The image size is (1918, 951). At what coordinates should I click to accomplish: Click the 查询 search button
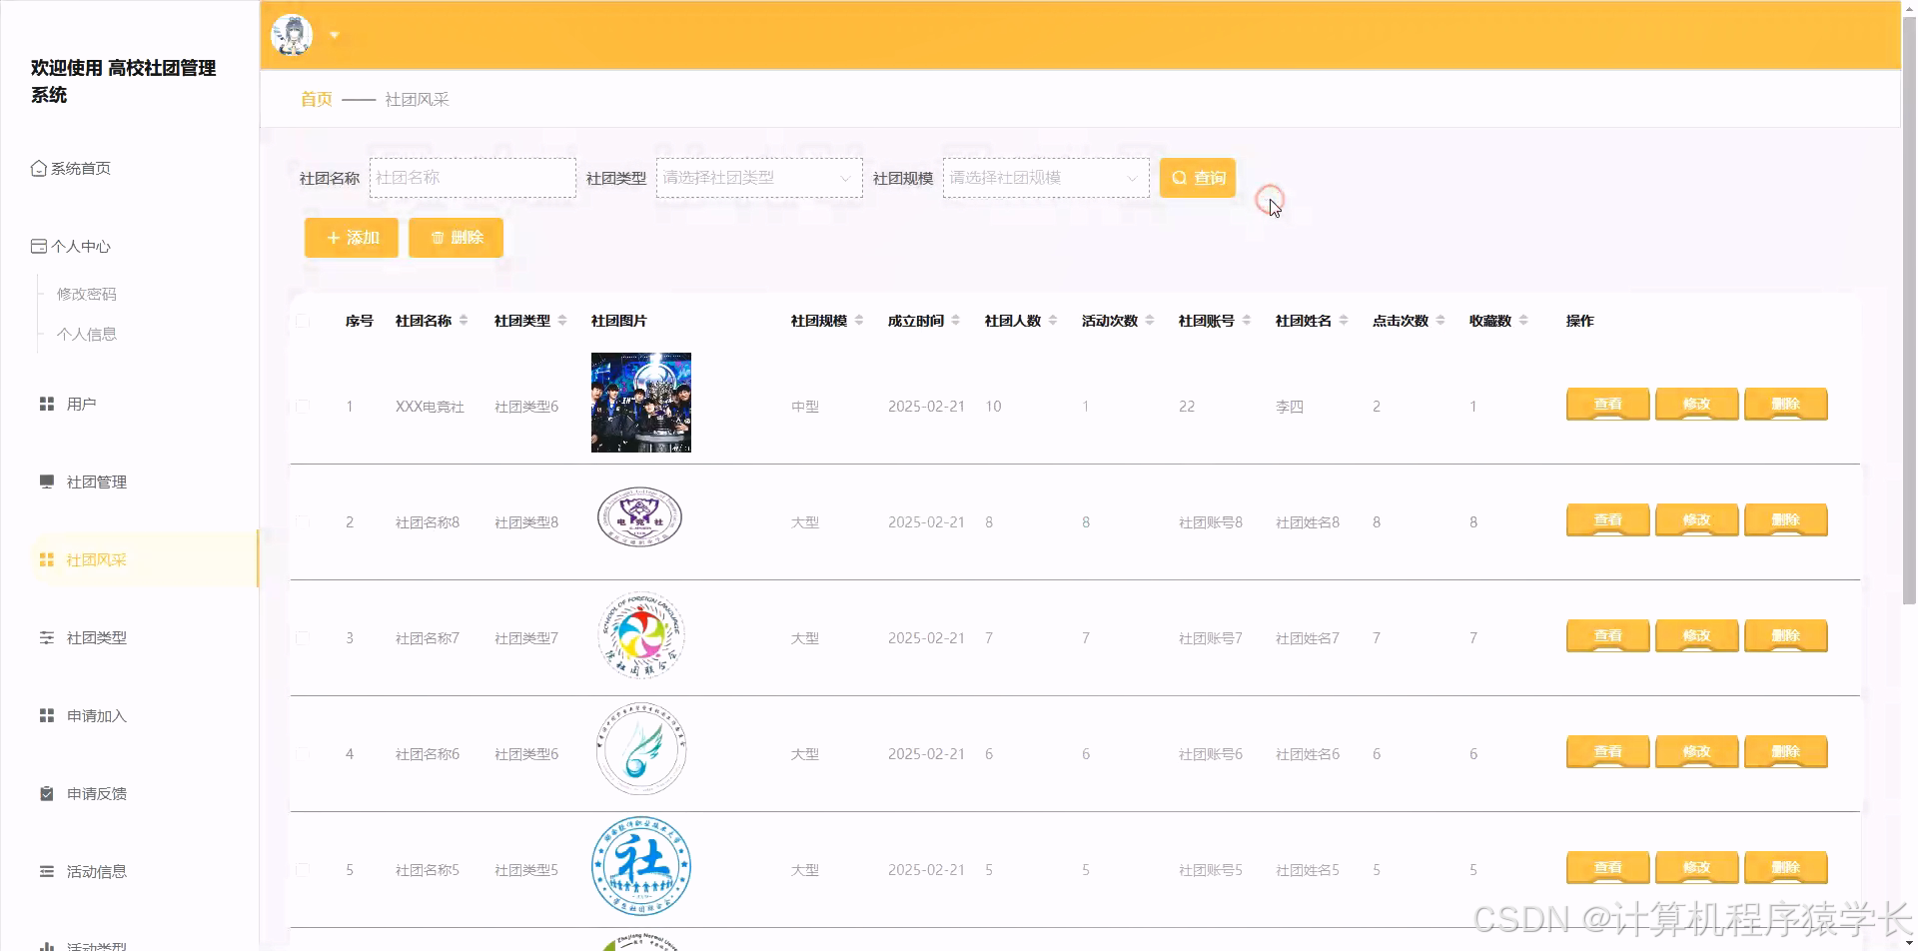(1198, 178)
